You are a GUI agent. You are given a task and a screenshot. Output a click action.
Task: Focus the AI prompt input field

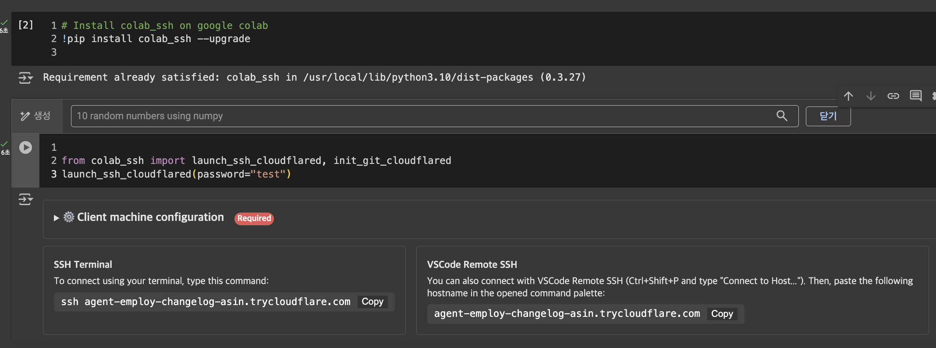tap(435, 116)
